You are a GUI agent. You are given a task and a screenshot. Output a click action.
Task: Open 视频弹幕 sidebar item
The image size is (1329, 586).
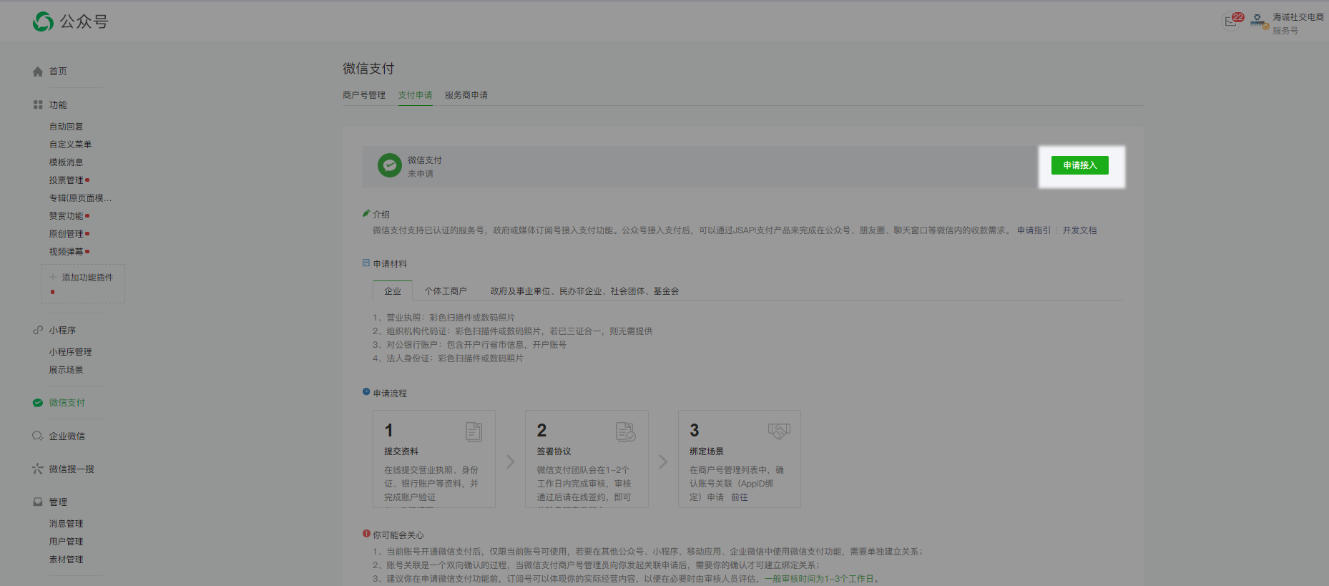coord(66,252)
